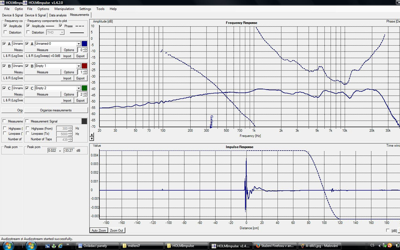Click the Gating marker on the frequency axis
This screenshot has width=400, height=250.
[212, 122]
